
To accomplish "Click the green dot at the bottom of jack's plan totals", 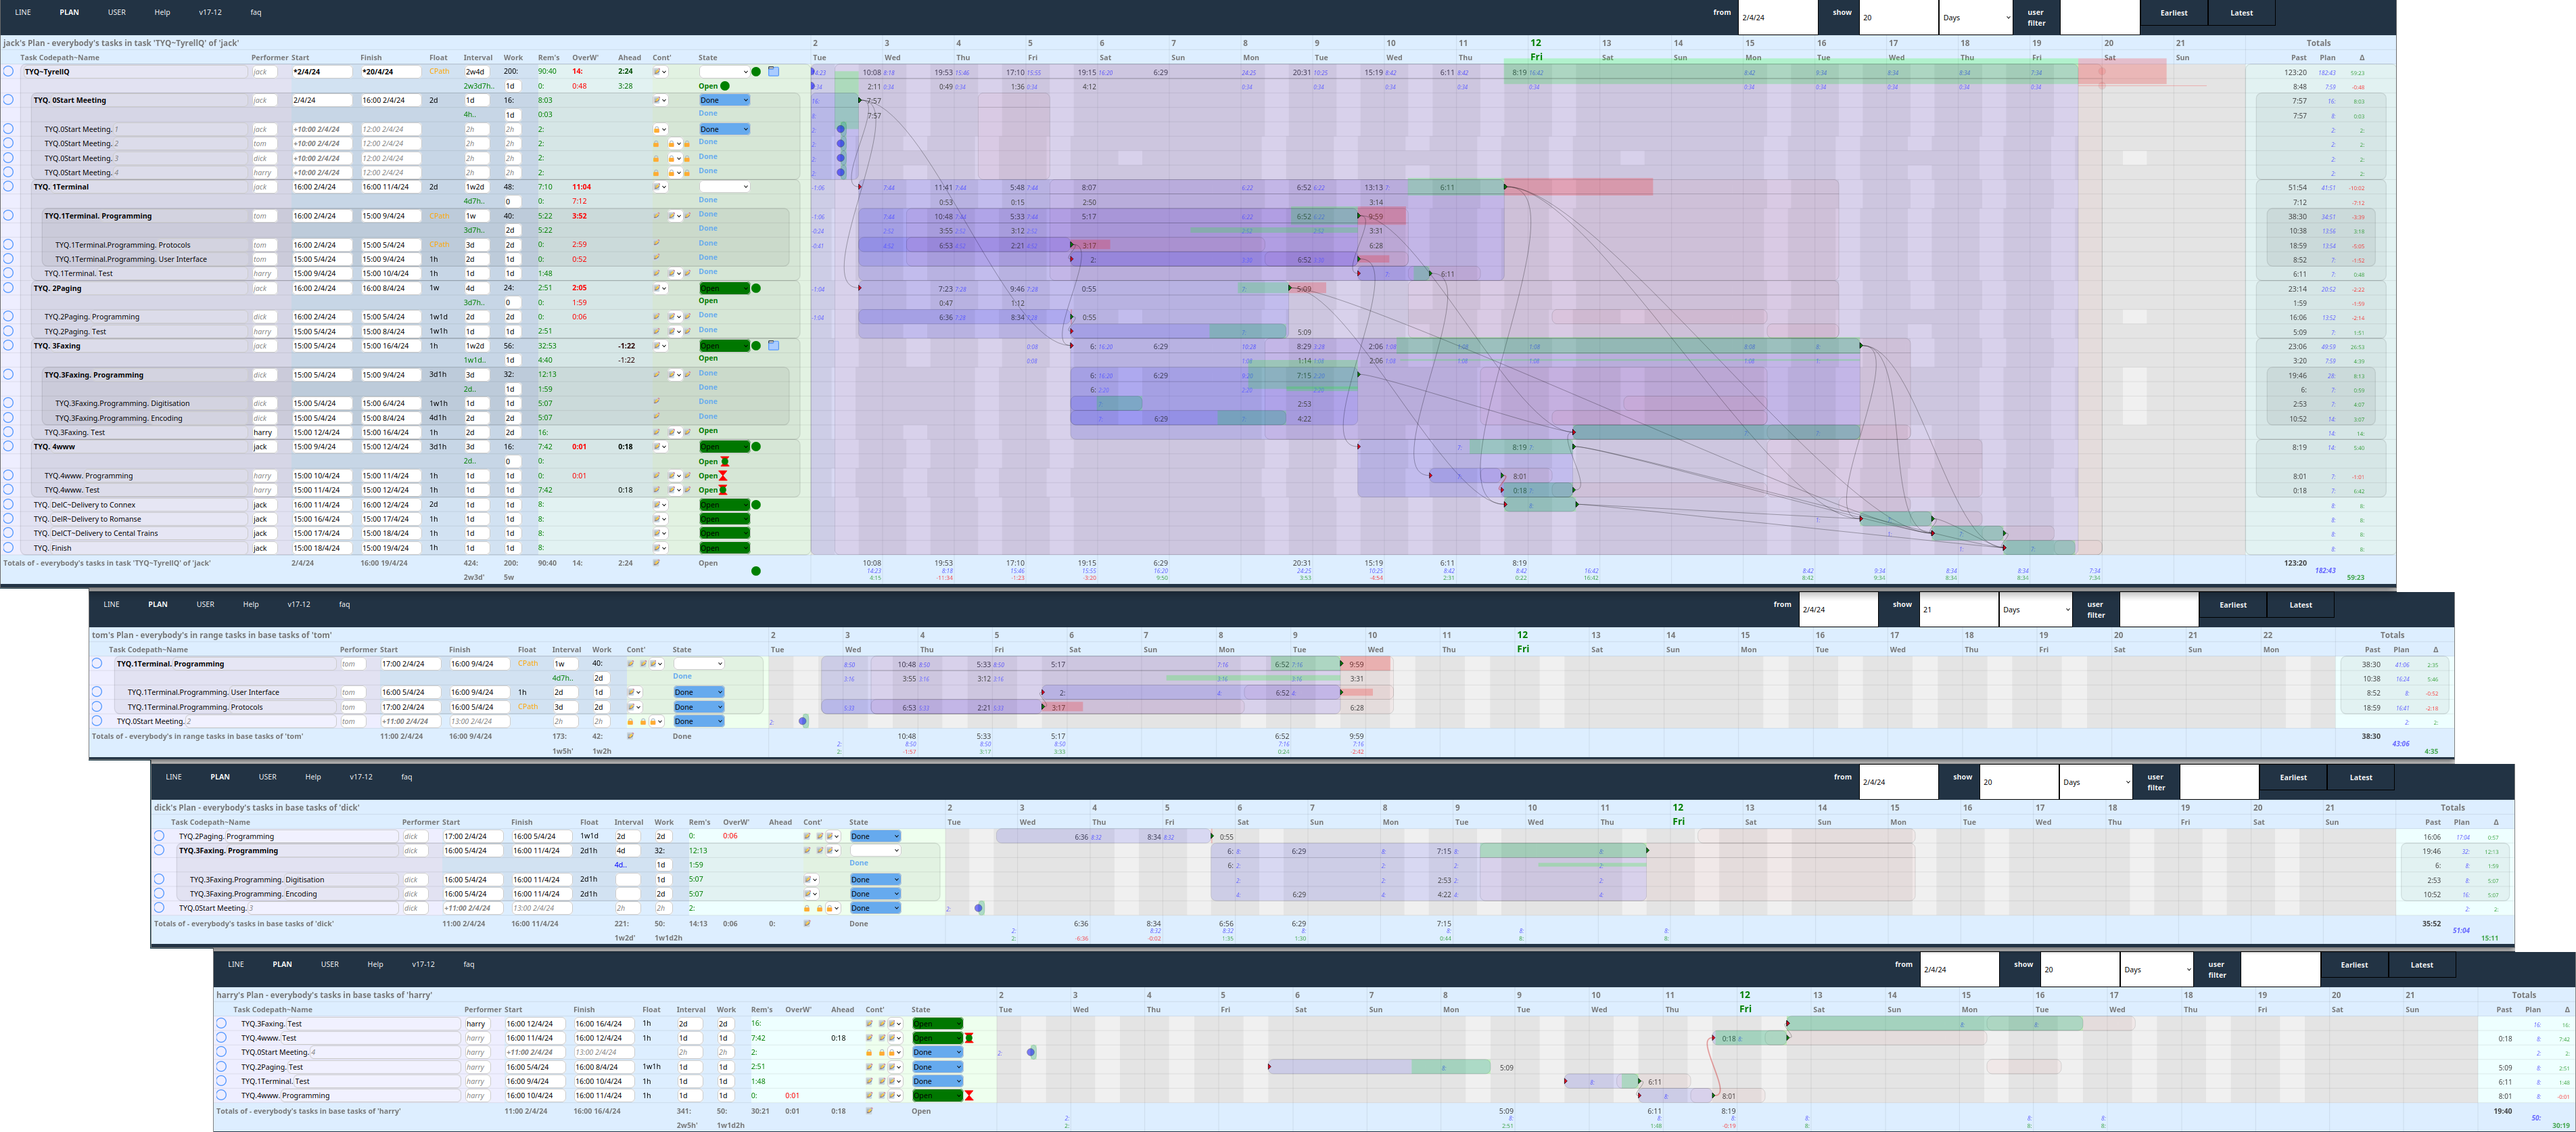I will click(x=756, y=570).
